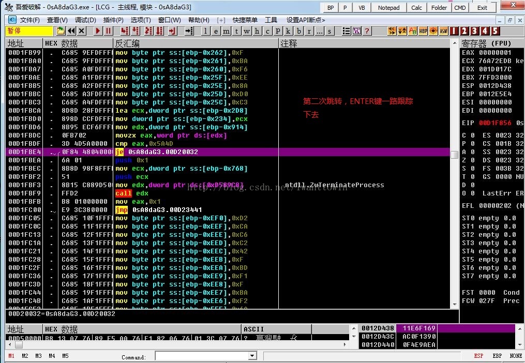Click the Execute till return icon
The width and height of the screenshot is (525, 363).
point(172,31)
